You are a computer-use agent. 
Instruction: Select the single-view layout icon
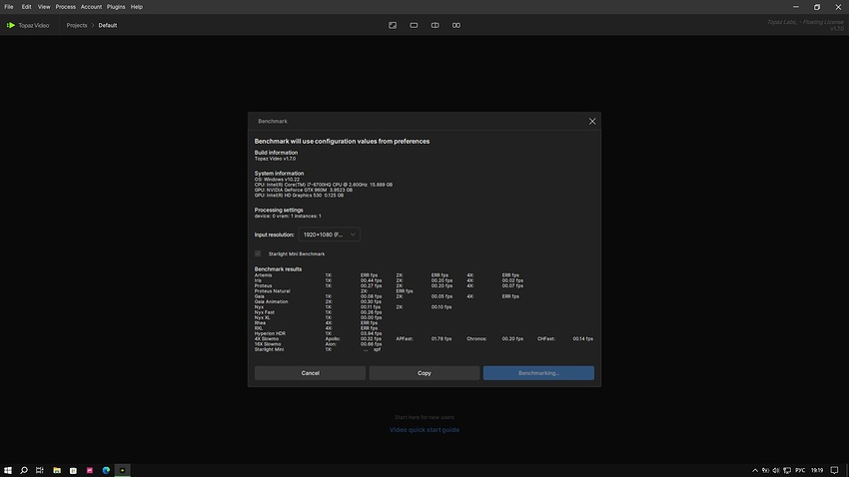coord(414,25)
